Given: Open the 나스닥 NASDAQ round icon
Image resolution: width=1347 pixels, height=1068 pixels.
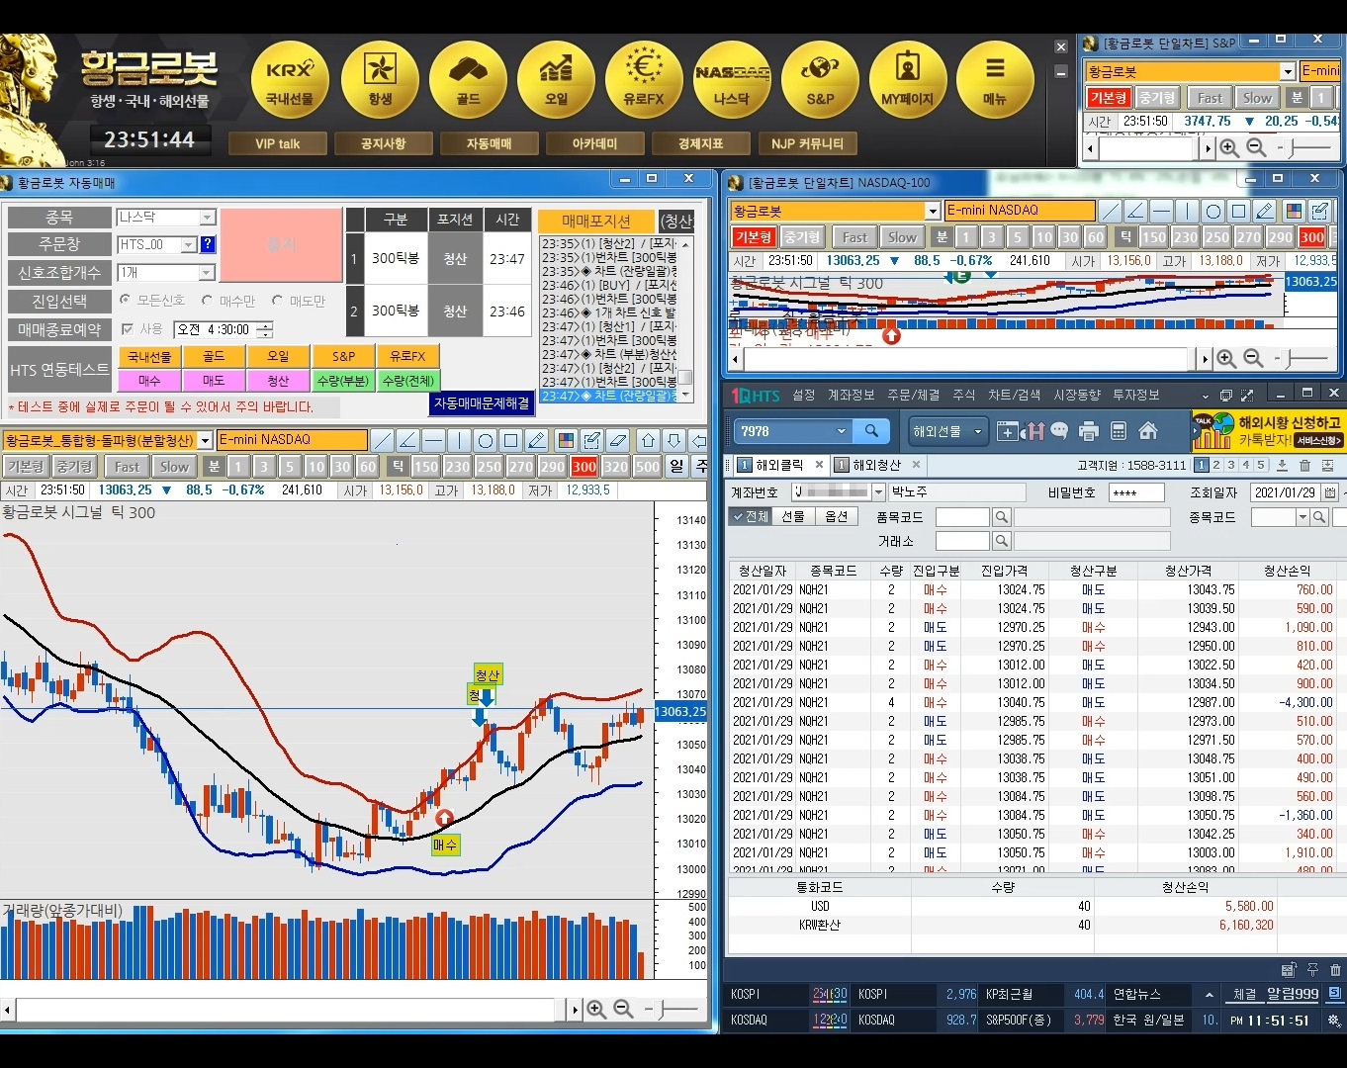Looking at the screenshot, I should point(732,81).
